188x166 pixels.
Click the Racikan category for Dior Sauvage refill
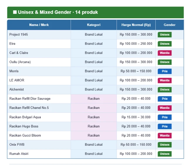tap(94, 99)
